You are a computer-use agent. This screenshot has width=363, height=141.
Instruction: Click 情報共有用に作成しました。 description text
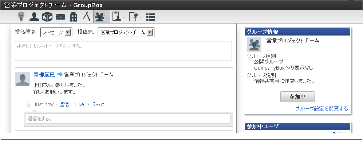pyautogui.click(x=284, y=81)
